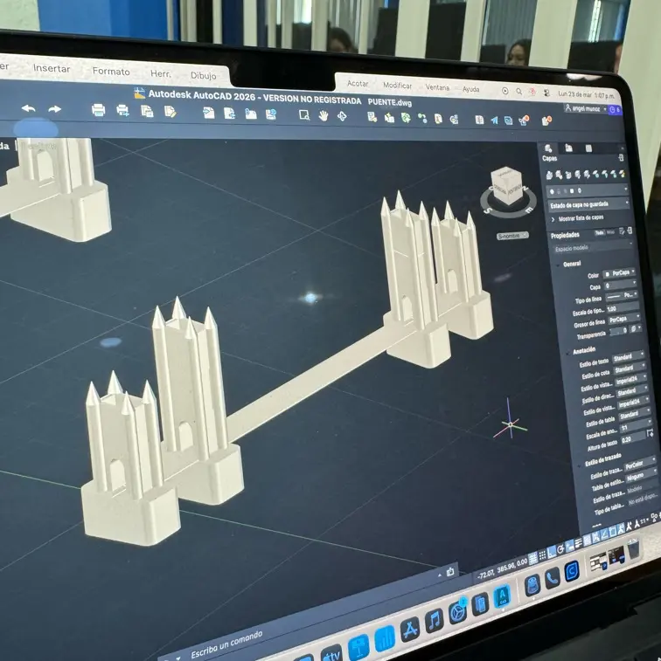The width and height of the screenshot is (661, 661).
Task: Select the Zoom window tool
Action: 304,114
